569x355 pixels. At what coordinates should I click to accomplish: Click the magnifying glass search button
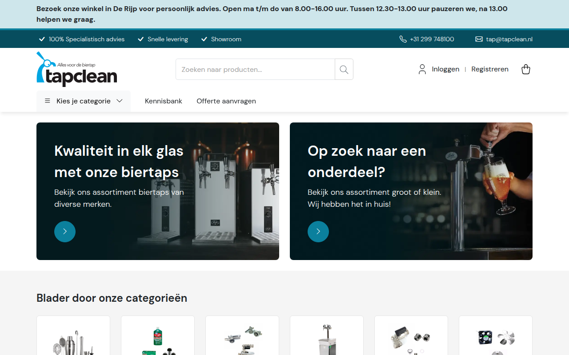[x=344, y=69]
